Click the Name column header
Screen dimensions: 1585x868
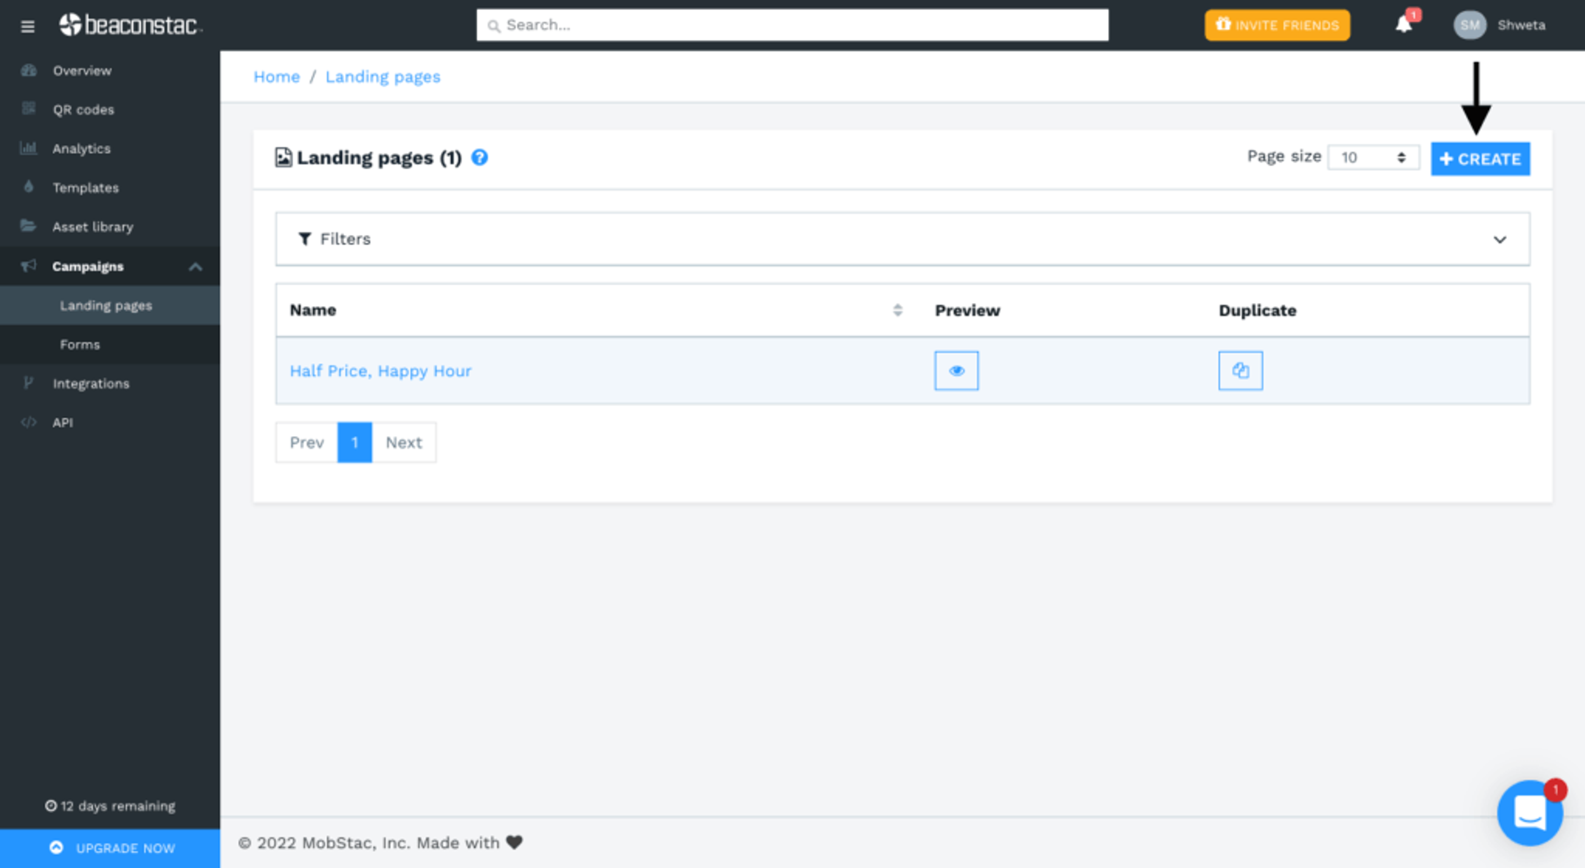click(312, 310)
